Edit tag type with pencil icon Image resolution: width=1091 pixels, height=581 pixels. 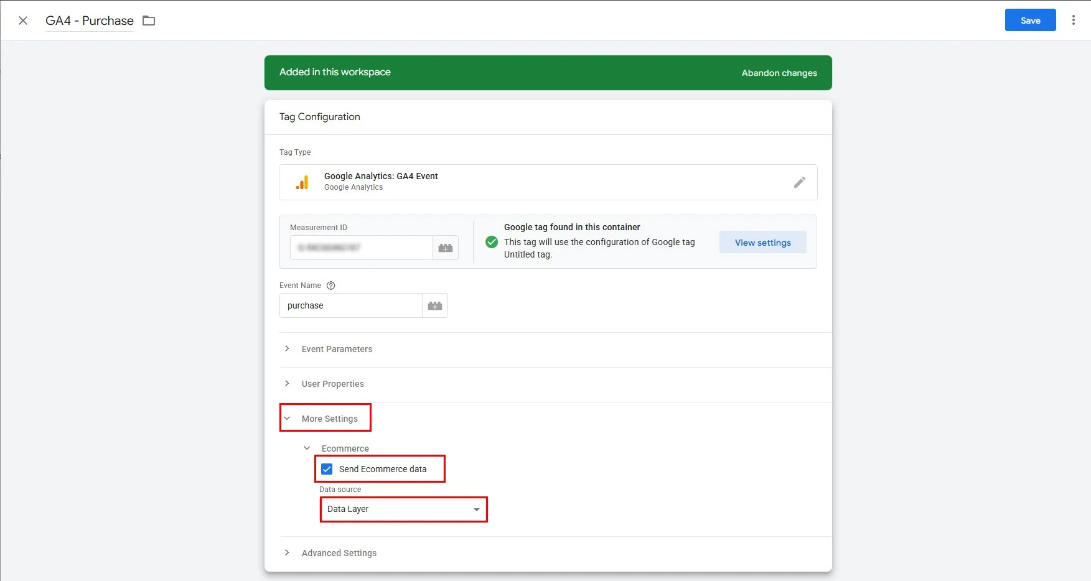800,182
